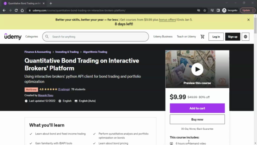Open Finance & Accounting breadcrumb
257x145 pixels.
pos(38,52)
